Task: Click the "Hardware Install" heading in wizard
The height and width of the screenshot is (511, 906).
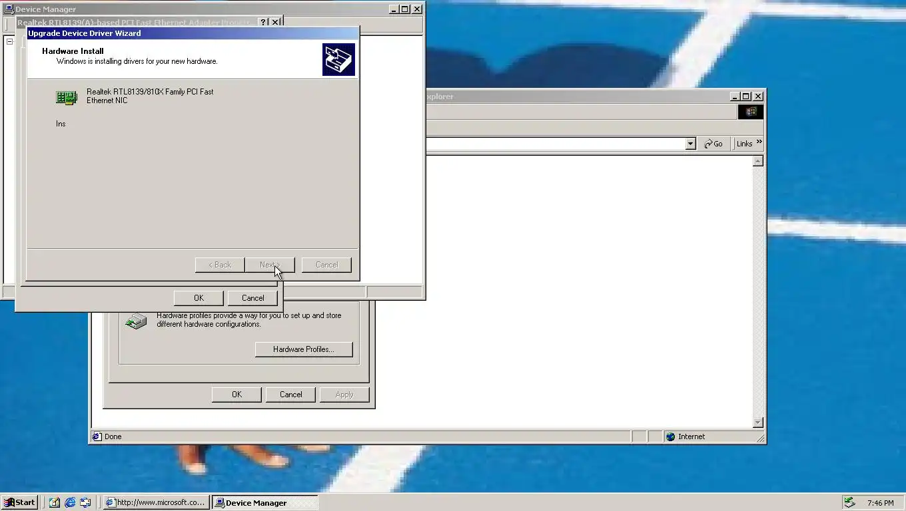Action: (73, 51)
